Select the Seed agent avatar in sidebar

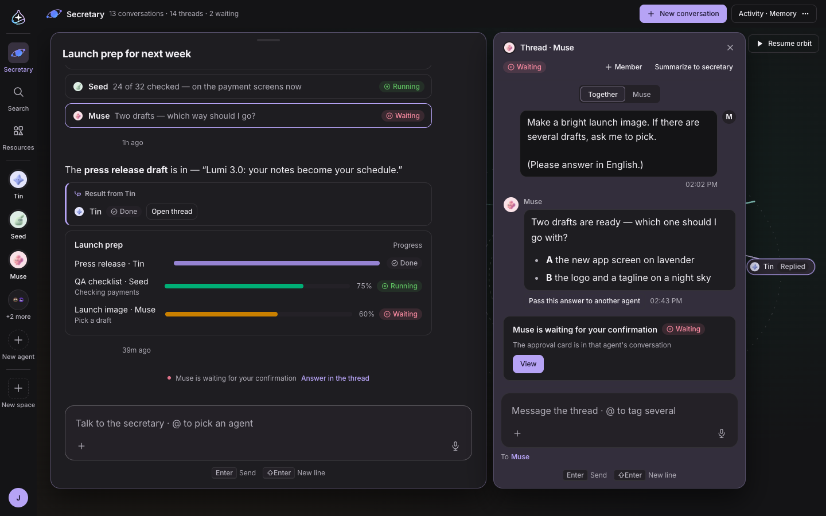(18, 220)
